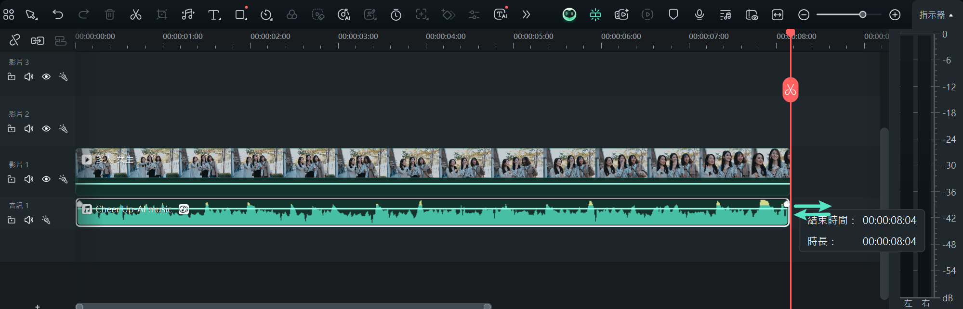Click the AI video clip icon
This screenshot has width=963, height=309.
[x=621, y=14]
